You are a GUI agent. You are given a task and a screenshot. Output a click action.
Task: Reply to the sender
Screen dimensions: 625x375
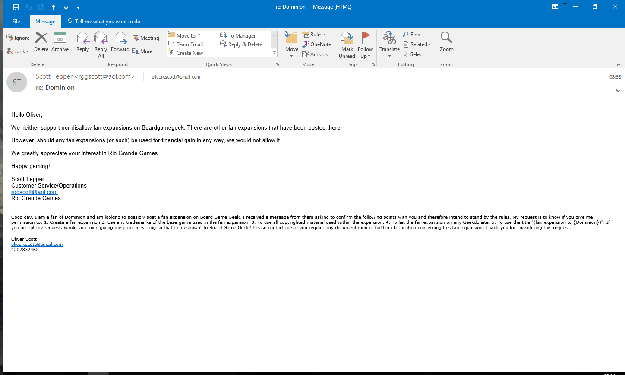82,42
